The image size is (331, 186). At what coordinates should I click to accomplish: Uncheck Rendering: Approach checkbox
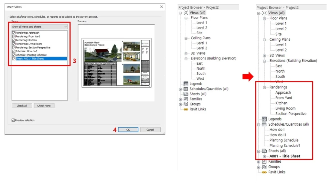pyautogui.click(x=14, y=33)
